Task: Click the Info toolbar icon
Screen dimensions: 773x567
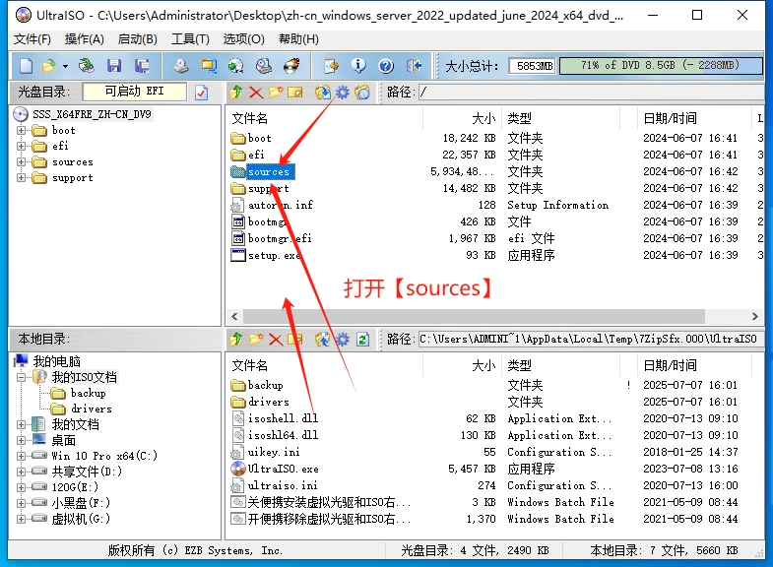Action: pos(358,66)
